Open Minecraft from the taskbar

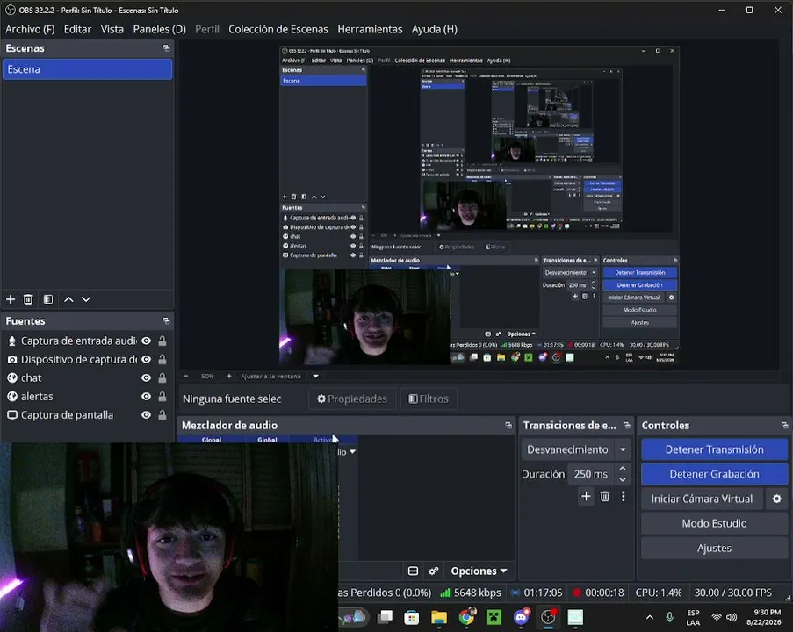pyautogui.click(x=494, y=617)
